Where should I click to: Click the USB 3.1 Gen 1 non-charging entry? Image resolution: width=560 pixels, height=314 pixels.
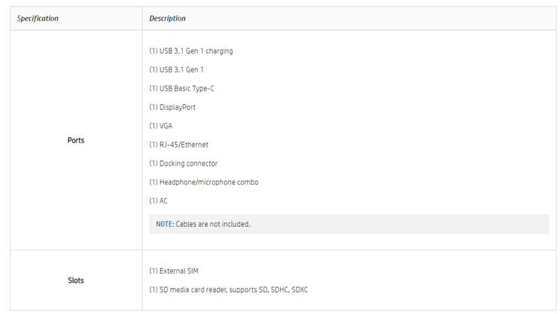[176, 69]
